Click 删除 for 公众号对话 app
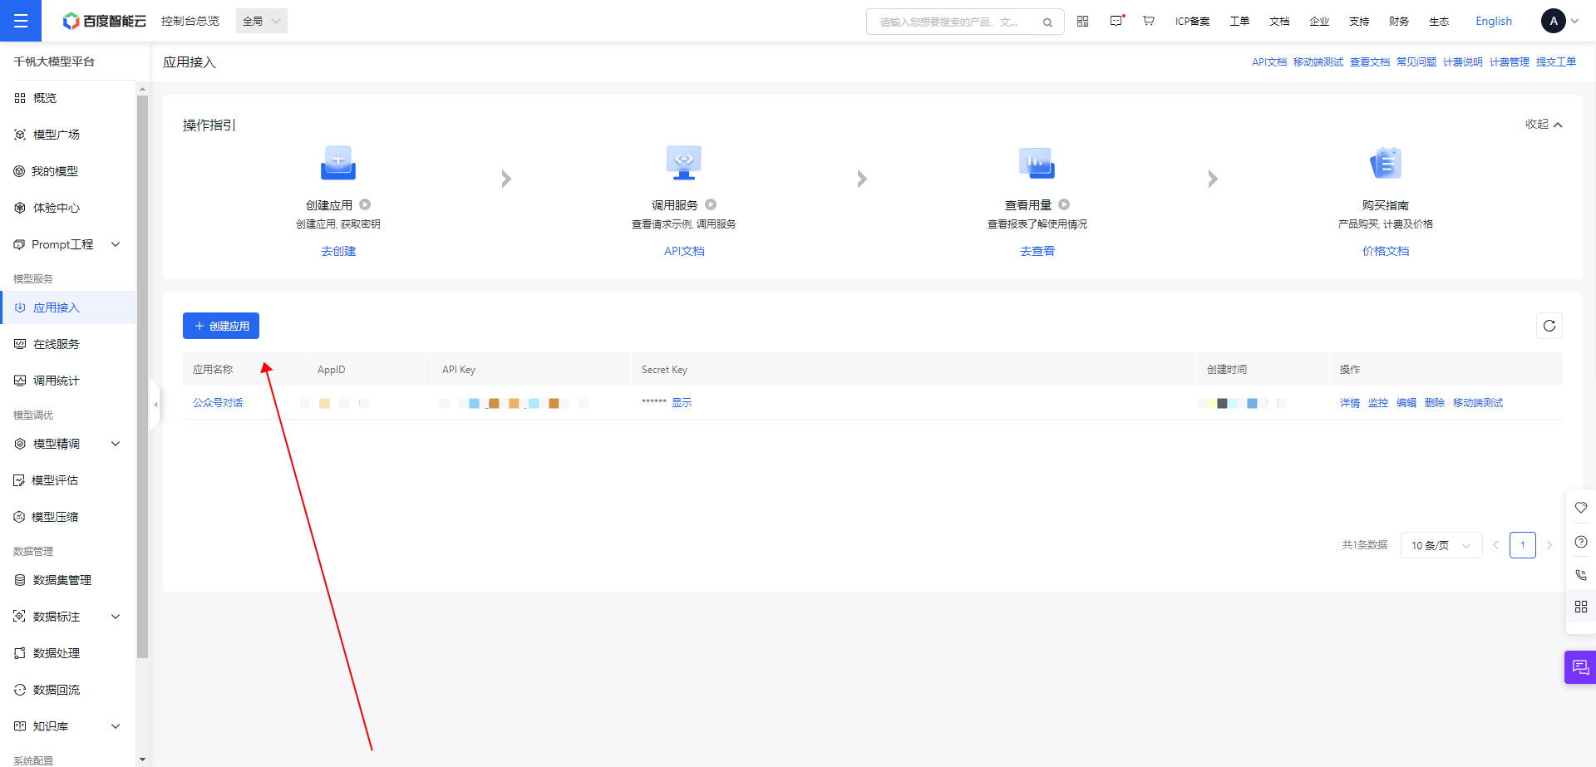 pos(1435,403)
